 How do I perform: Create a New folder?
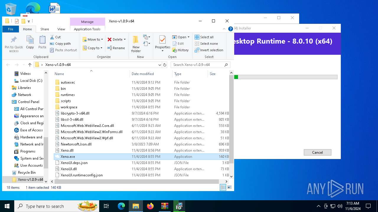pyautogui.click(x=136, y=44)
